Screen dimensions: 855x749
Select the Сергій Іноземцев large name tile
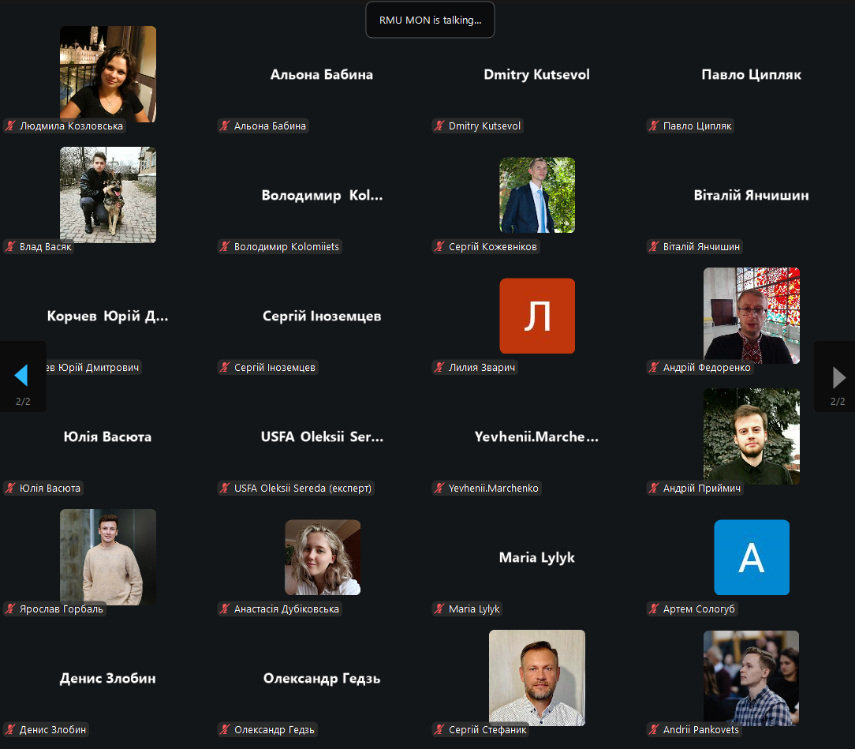click(322, 316)
